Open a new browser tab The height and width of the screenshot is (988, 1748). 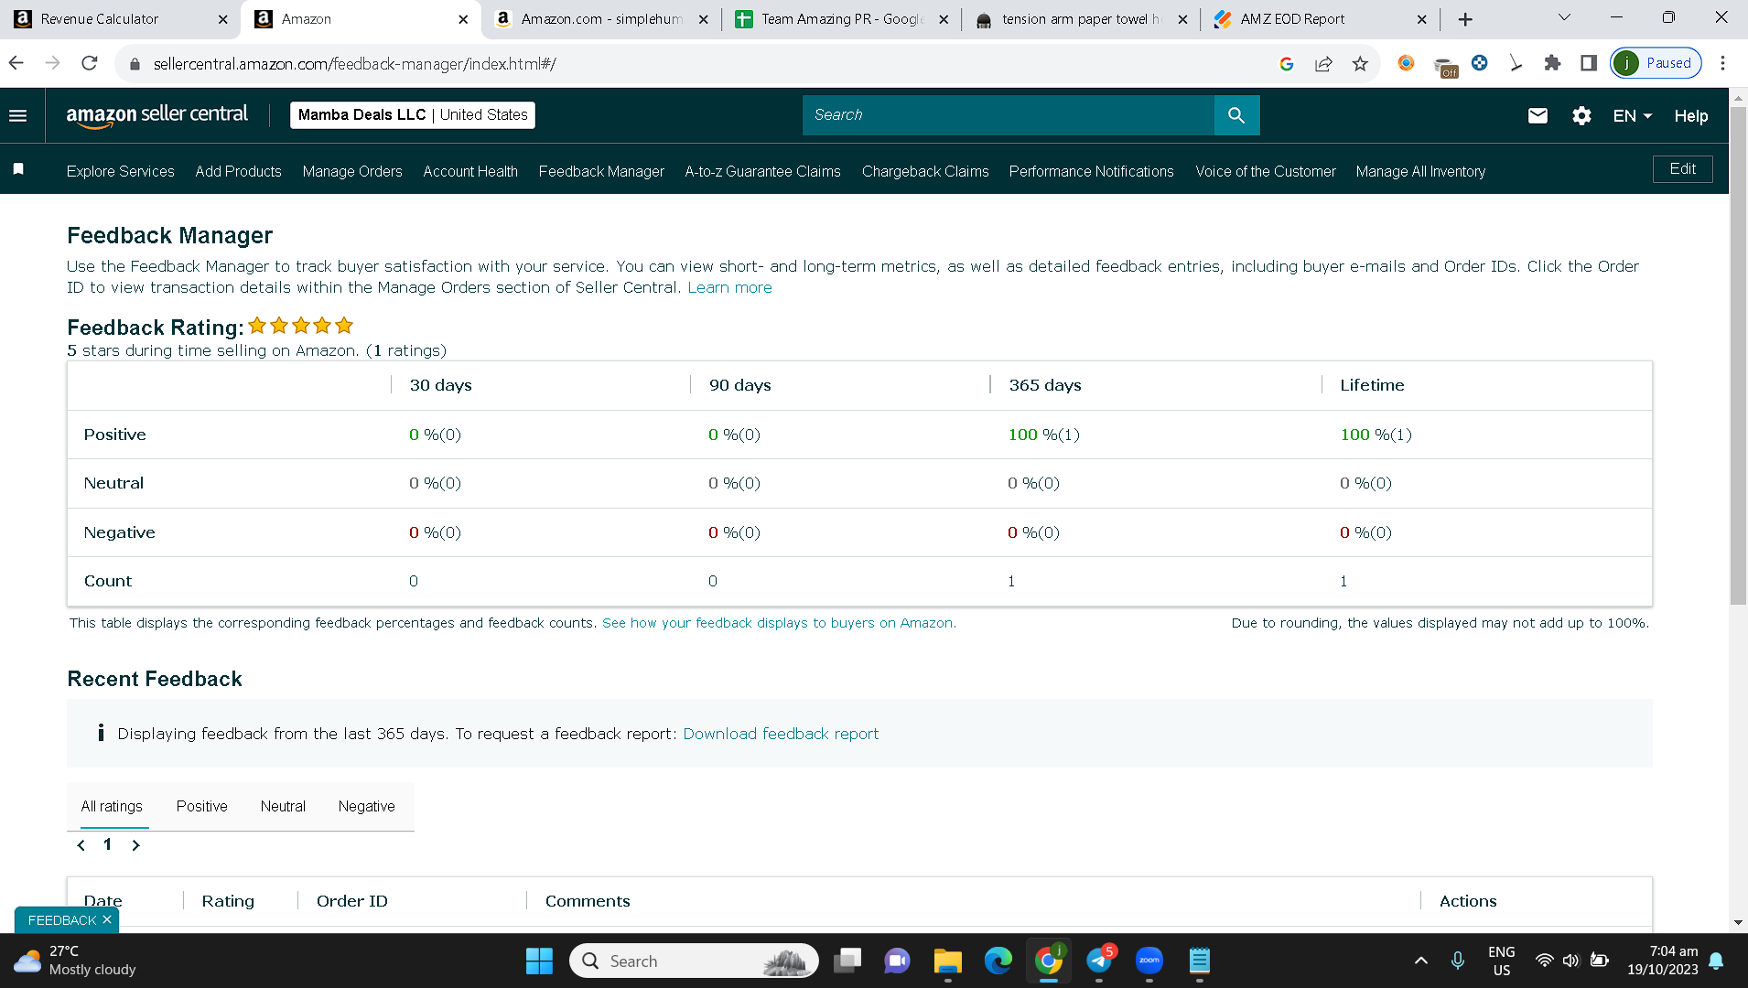pyautogui.click(x=1465, y=19)
